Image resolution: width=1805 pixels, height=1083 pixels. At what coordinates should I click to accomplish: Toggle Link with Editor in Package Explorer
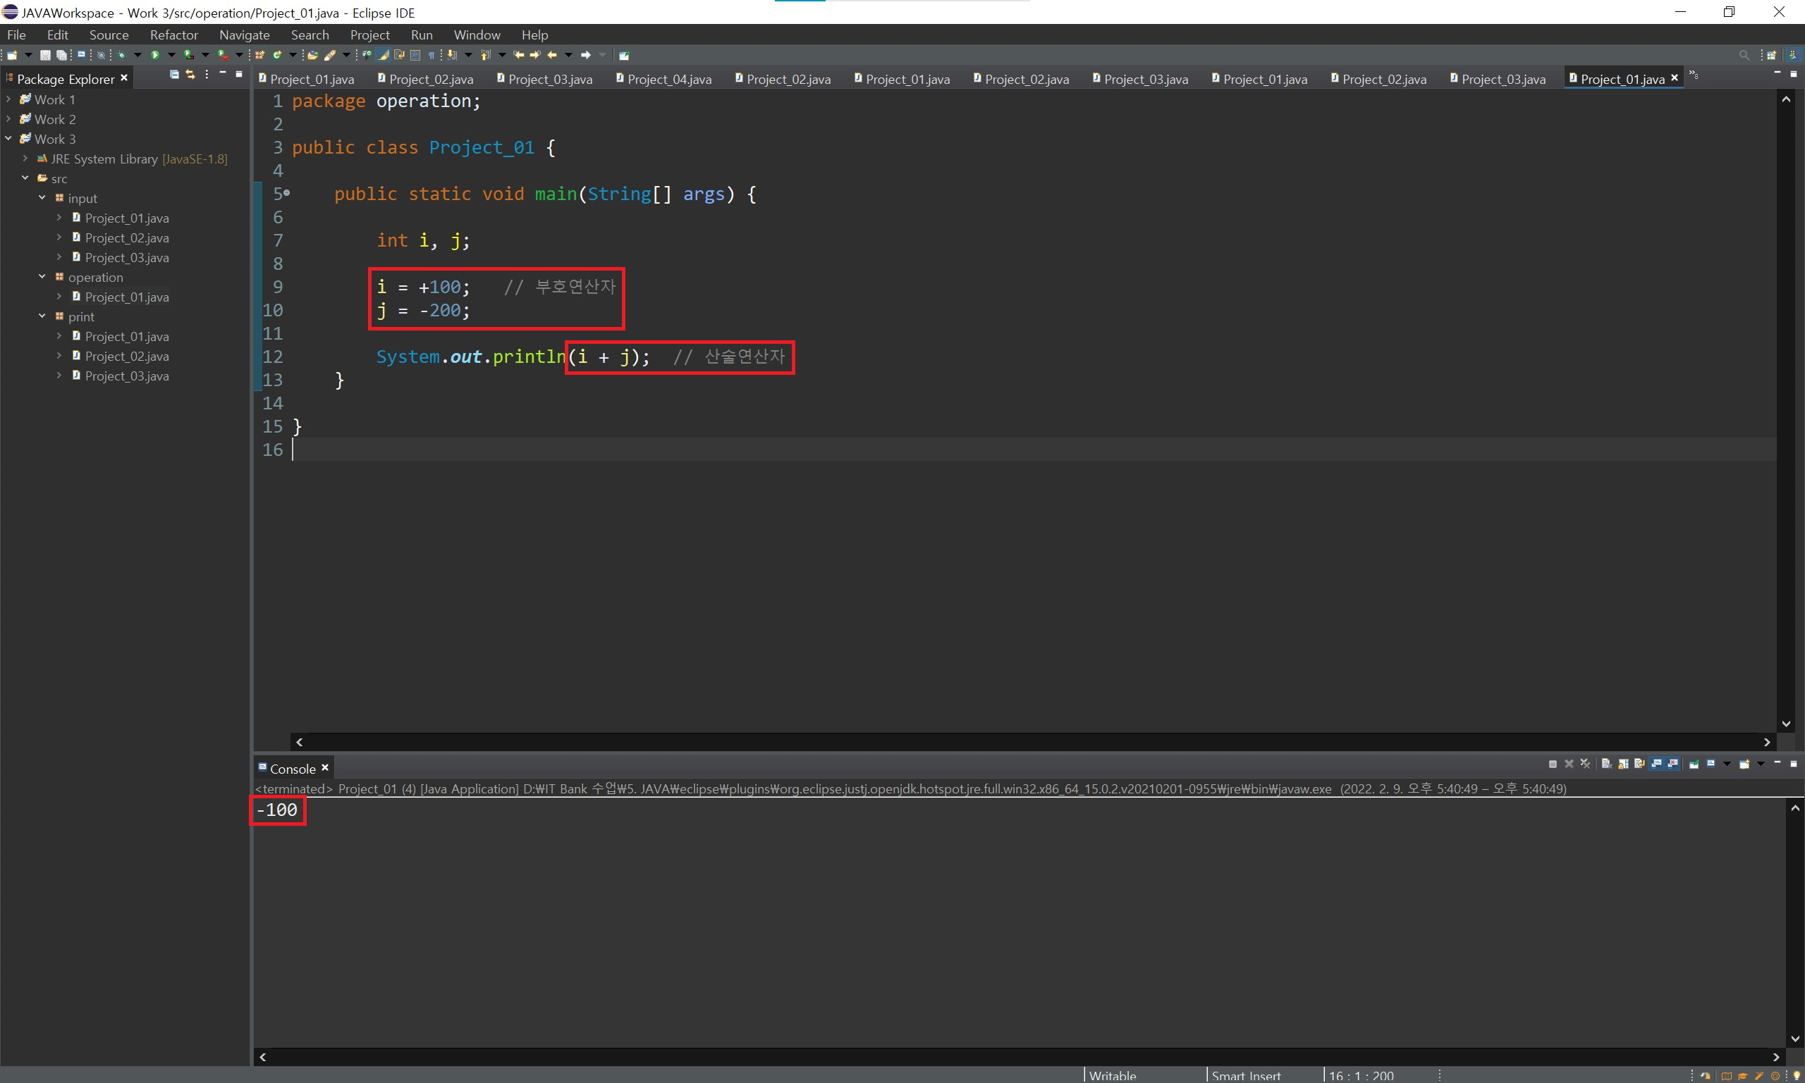(x=190, y=75)
